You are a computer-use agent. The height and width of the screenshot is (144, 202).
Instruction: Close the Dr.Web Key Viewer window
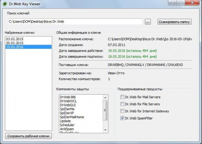[192, 3]
